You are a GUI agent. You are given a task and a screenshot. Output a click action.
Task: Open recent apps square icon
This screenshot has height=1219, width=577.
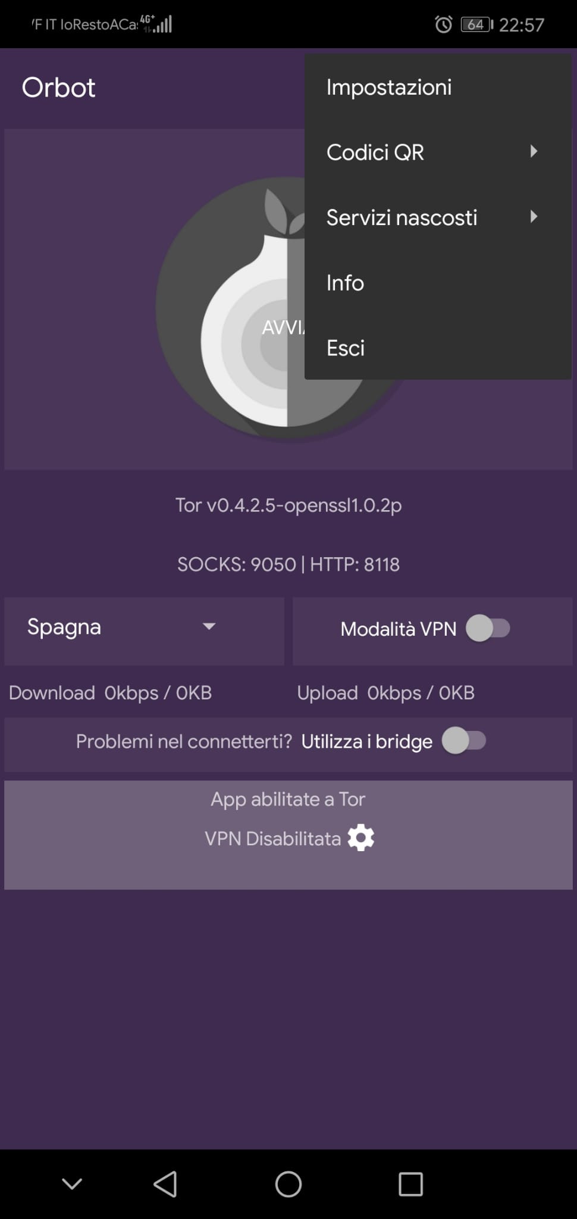point(410,1184)
